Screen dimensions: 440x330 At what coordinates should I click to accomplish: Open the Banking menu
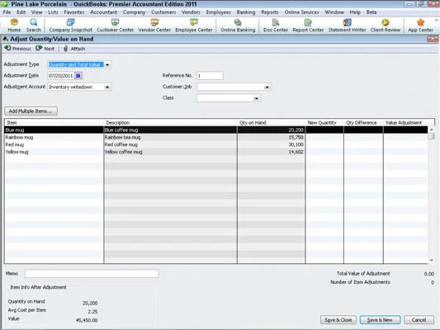pyautogui.click(x=246, y=12)
